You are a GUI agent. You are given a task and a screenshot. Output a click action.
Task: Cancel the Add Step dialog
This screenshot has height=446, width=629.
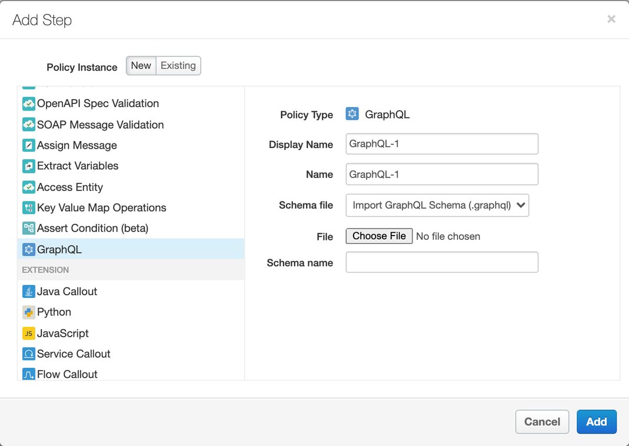[x=542, y=421]
